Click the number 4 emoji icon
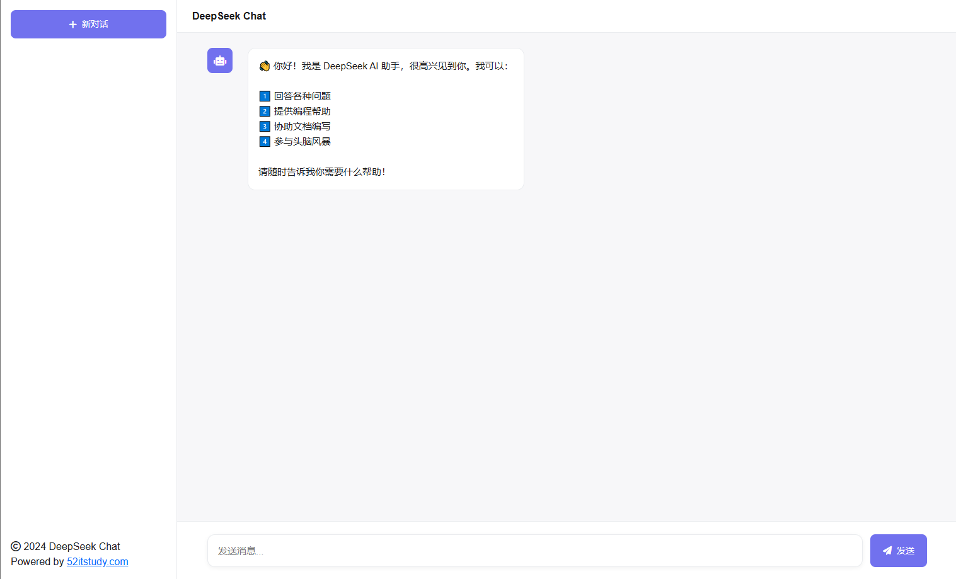This screenshot has height=579, width=956. pos(265,142)
